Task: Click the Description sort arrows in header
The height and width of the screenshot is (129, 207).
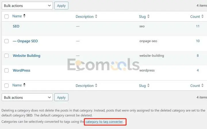Action: tap(96, 16)
